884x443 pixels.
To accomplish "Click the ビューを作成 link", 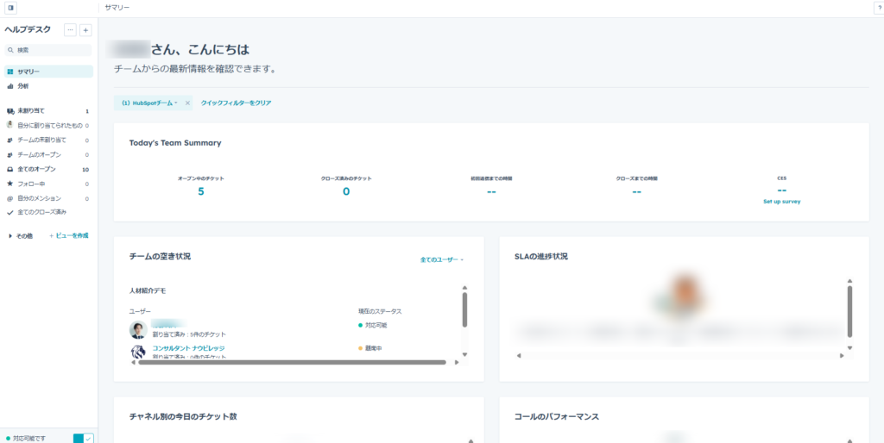I will point(69,236).
